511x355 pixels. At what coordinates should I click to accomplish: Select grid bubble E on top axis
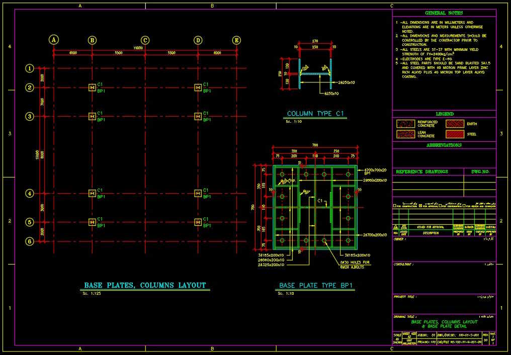[x=236, y=40]
